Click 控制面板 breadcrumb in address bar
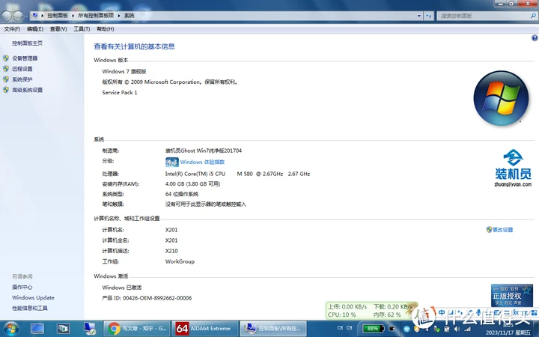This screenshot has height=337, width=539. click(58, 16)
